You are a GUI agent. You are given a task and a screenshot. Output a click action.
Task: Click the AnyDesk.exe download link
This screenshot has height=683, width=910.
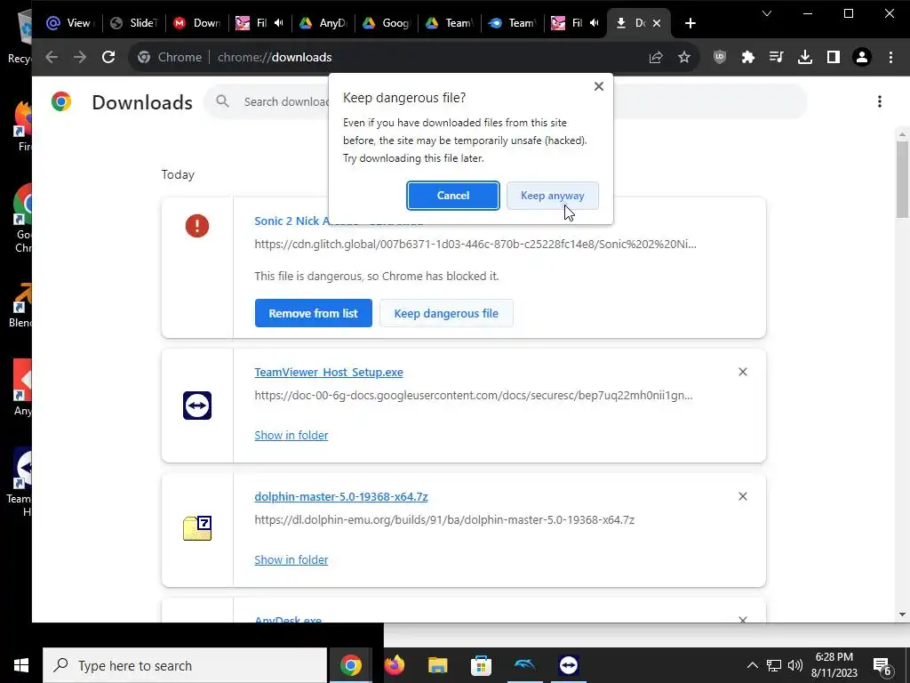[x=288, y=620]
